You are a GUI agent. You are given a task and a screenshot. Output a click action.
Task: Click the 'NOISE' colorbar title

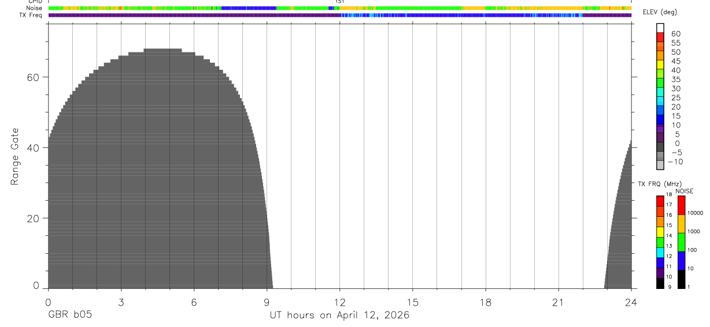click(x=685, y=191)
